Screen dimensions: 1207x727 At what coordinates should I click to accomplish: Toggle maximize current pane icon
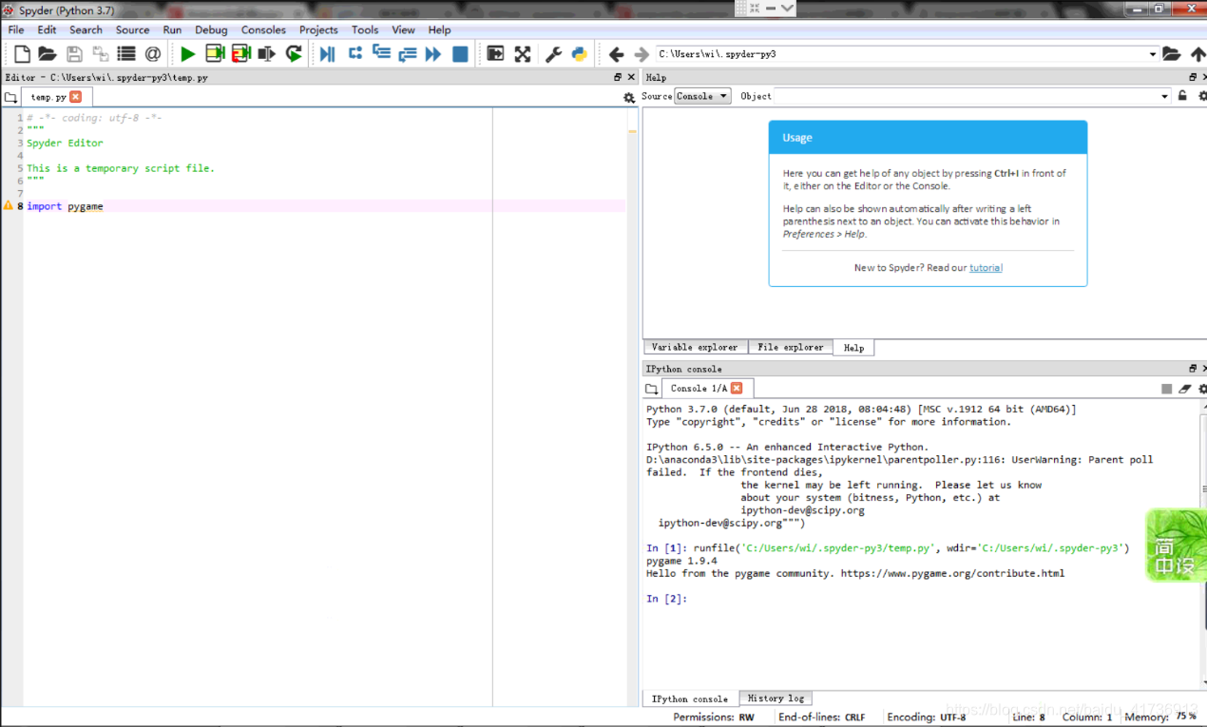(495, 54)
